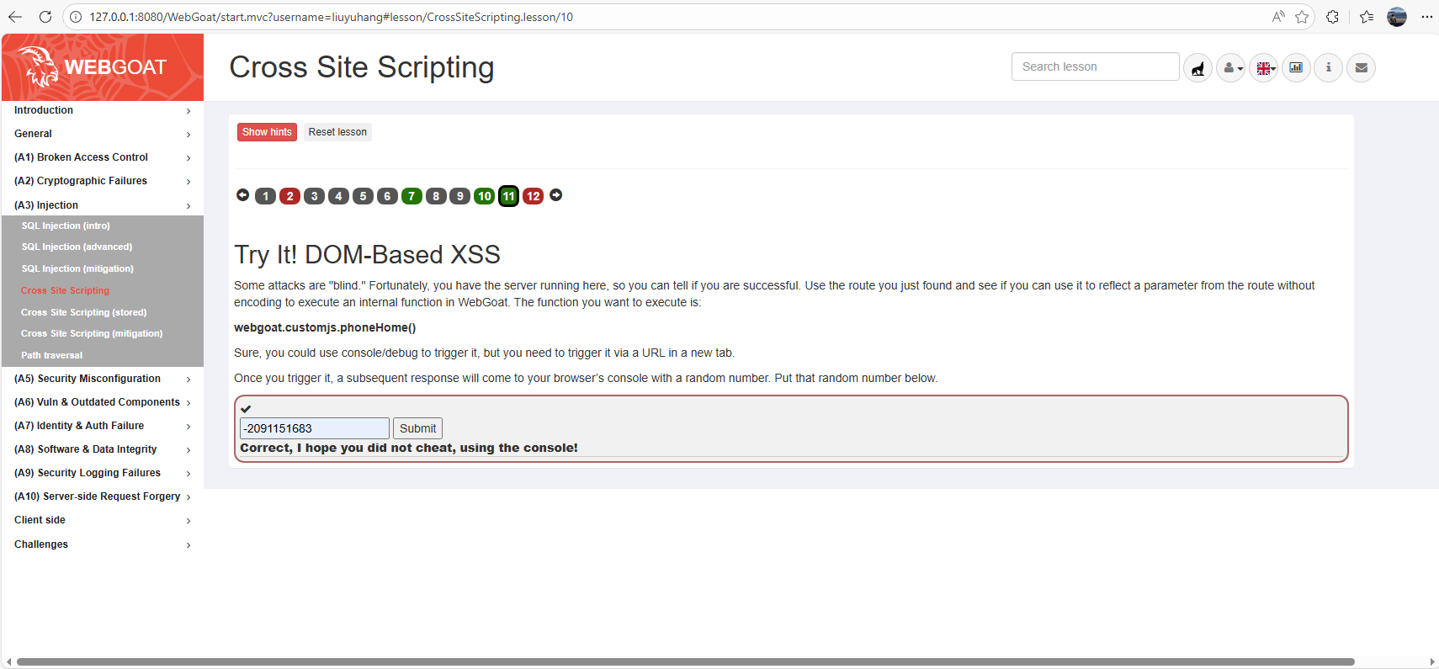Screen dimensions: 1439x669
Task: Add page to favorites star icon
Action: (1302, 17)
